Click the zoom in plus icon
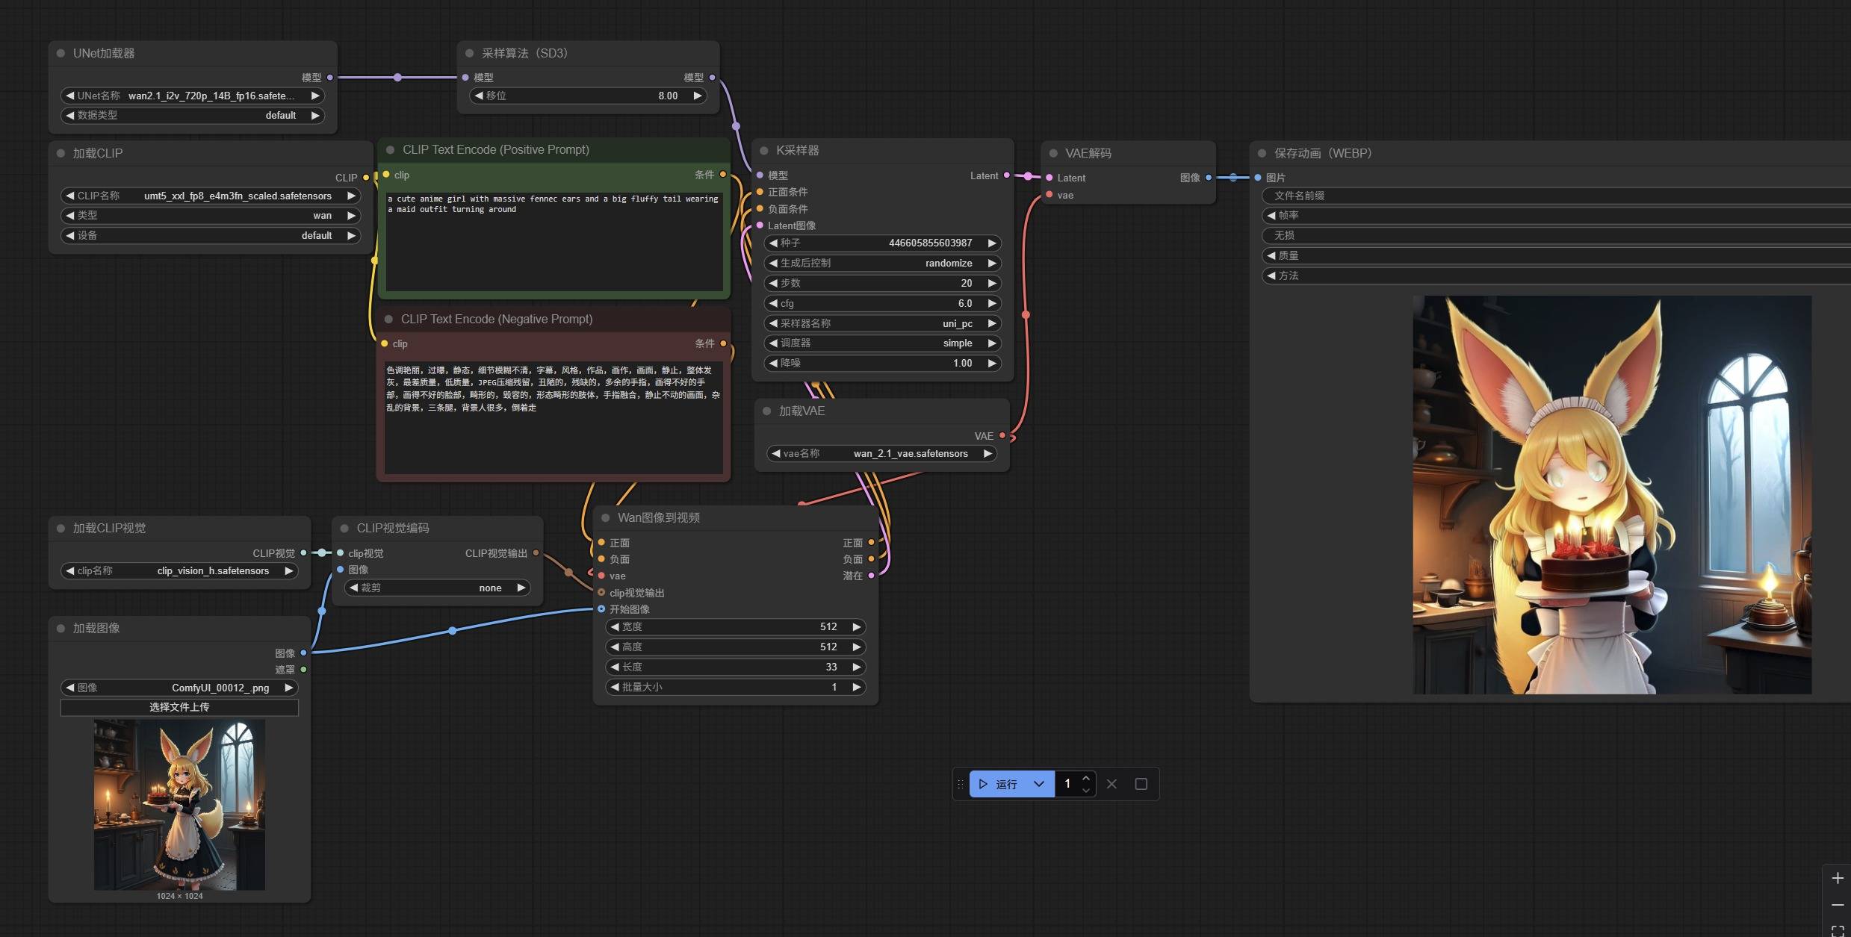The image size is (1851, 937). 1838,879
